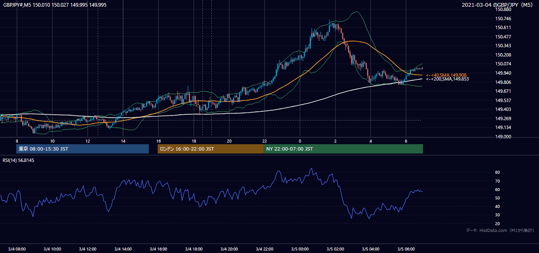Click the RSI axis value 30
Screen dimensions: 539x253
(498, 215)
